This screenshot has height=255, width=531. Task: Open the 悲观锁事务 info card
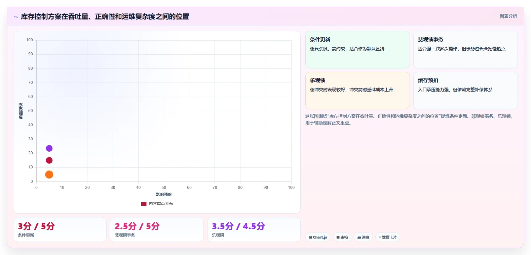pos(465,50)
